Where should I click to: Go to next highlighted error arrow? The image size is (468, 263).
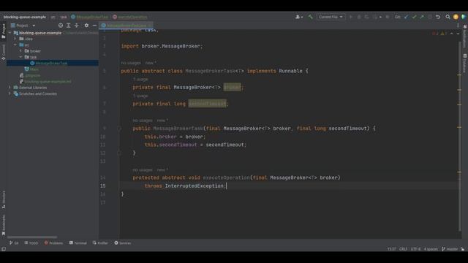click(458, 34)
